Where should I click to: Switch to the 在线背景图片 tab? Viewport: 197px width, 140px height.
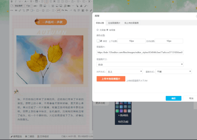tap(114, 23)
